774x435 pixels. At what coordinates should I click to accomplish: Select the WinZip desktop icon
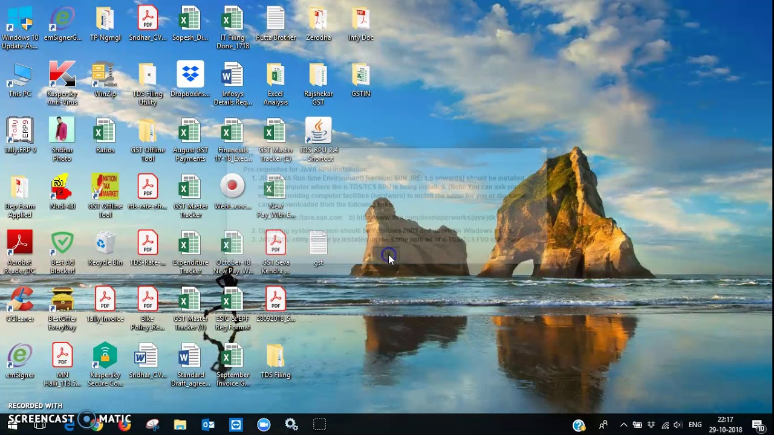(x=105, y=79)
